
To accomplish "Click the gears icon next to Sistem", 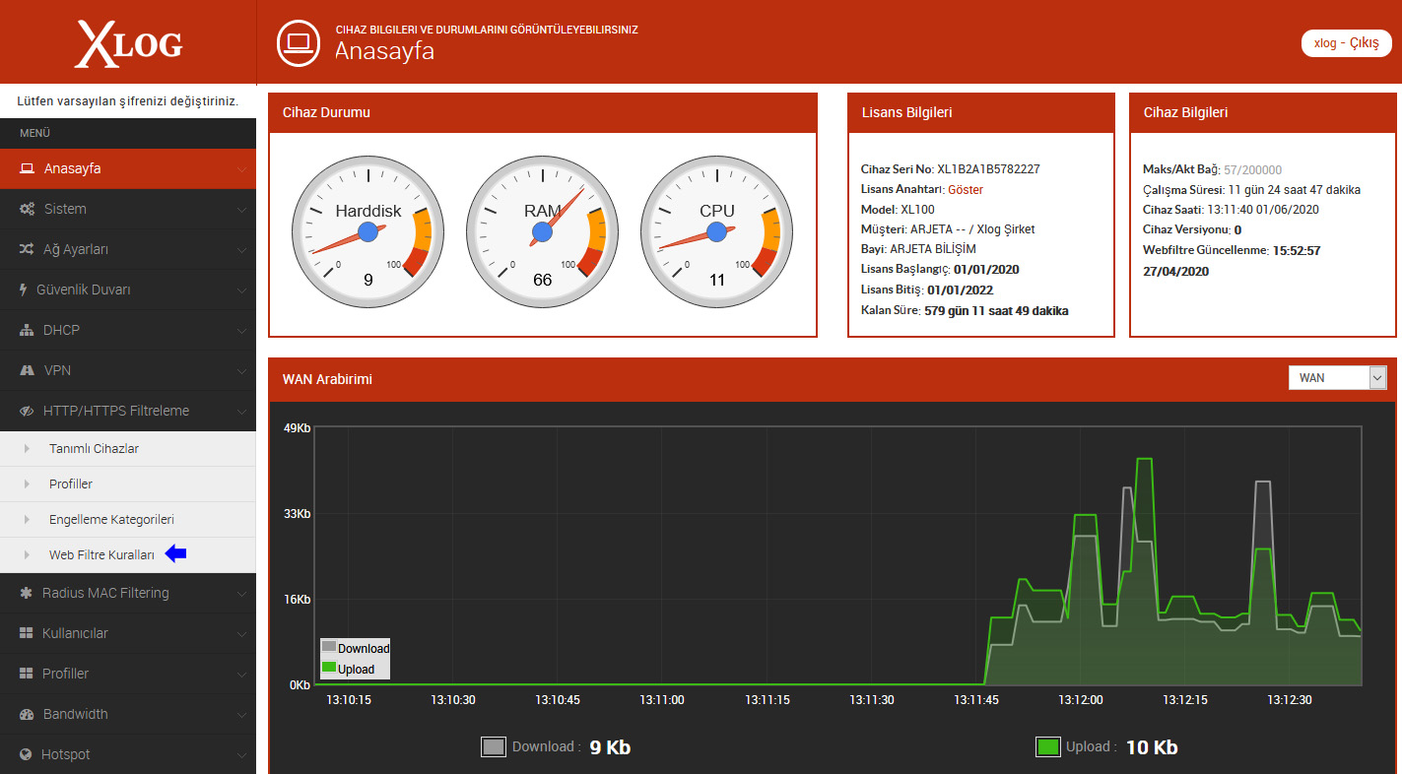I will coord(28,209).
